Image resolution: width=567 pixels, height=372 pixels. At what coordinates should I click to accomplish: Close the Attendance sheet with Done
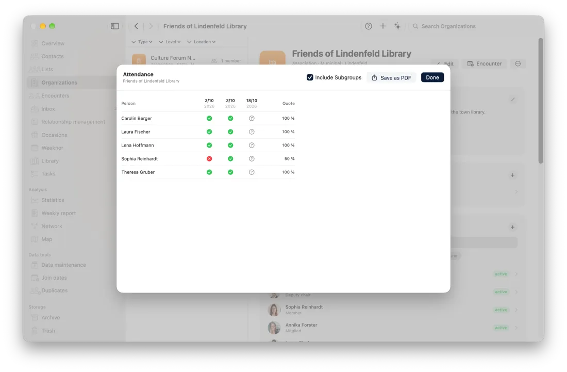[432, 77]
